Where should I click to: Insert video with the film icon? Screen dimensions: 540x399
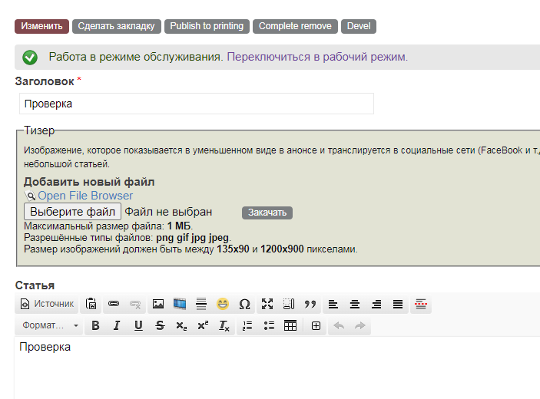tap(180, 304)
